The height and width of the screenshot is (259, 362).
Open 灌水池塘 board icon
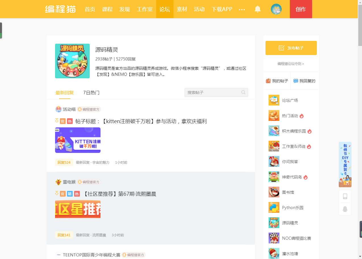pos(274,253)
